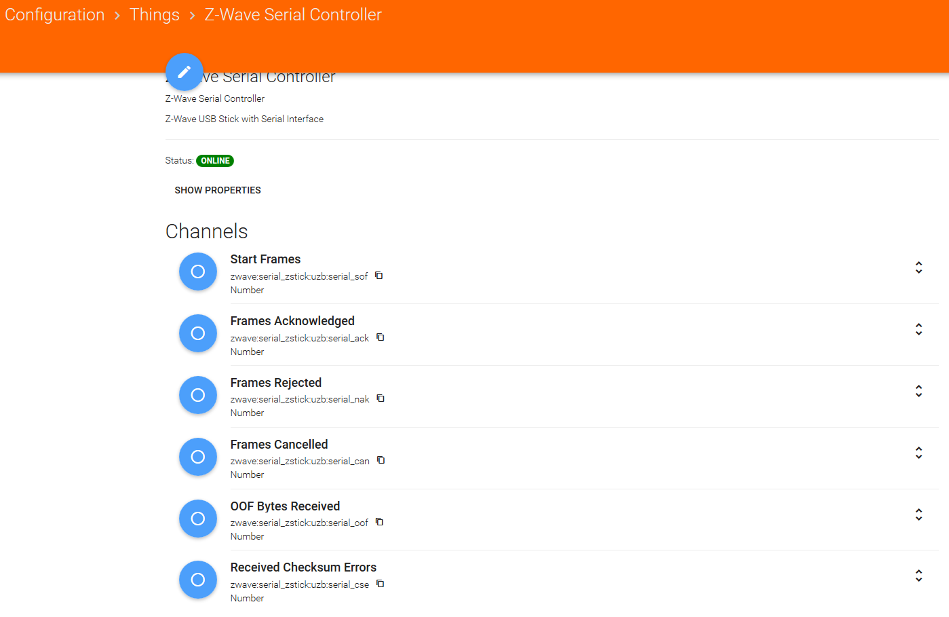Select the Frames Cancelled channel title

(x=279, y=445)
